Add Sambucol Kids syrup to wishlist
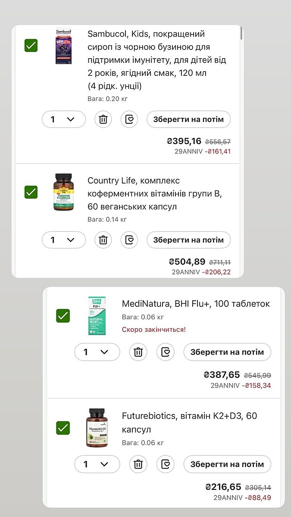Viewport: 291px width, 517px height. [x=129, y=119]
